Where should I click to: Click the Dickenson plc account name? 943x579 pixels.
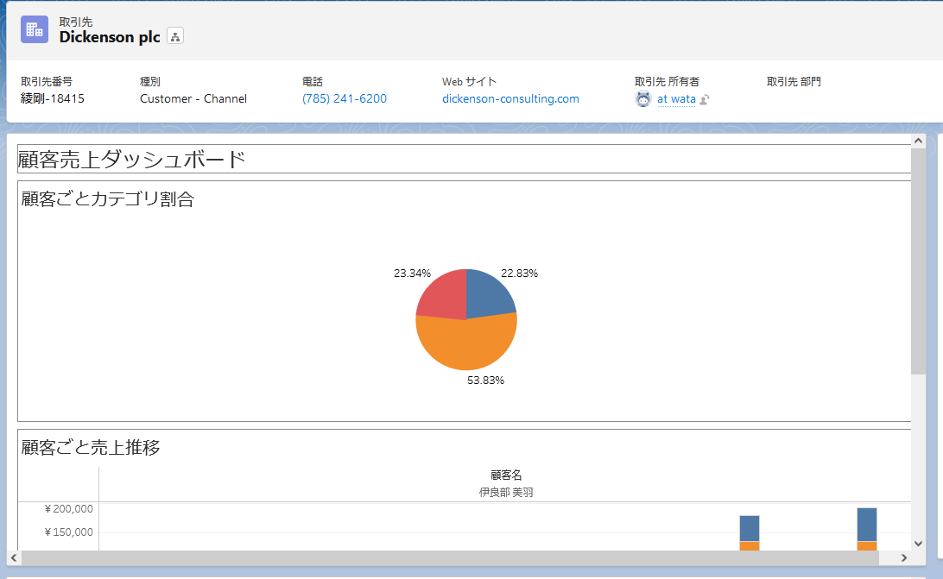point(110,37)
